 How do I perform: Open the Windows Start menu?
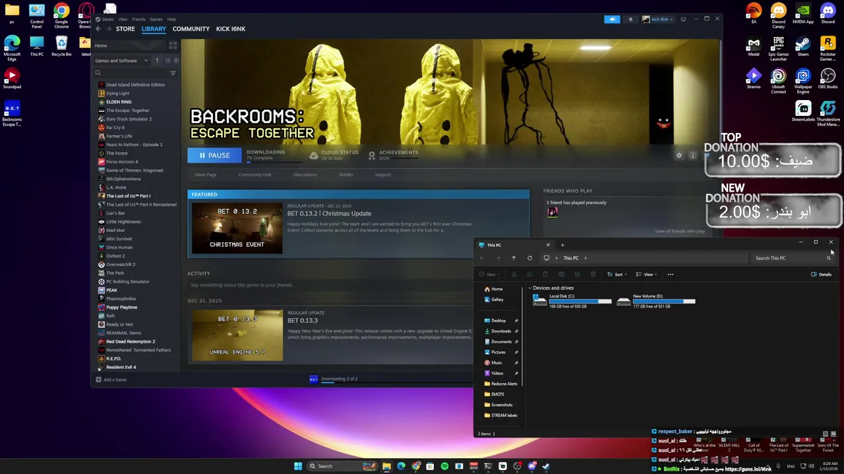[298, 466]
